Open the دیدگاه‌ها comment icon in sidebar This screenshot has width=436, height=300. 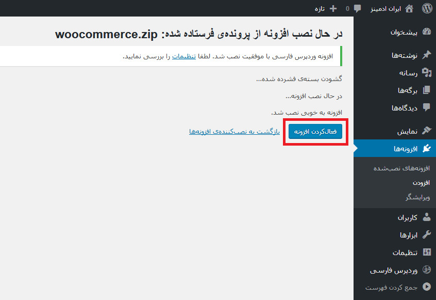point(427,107)
